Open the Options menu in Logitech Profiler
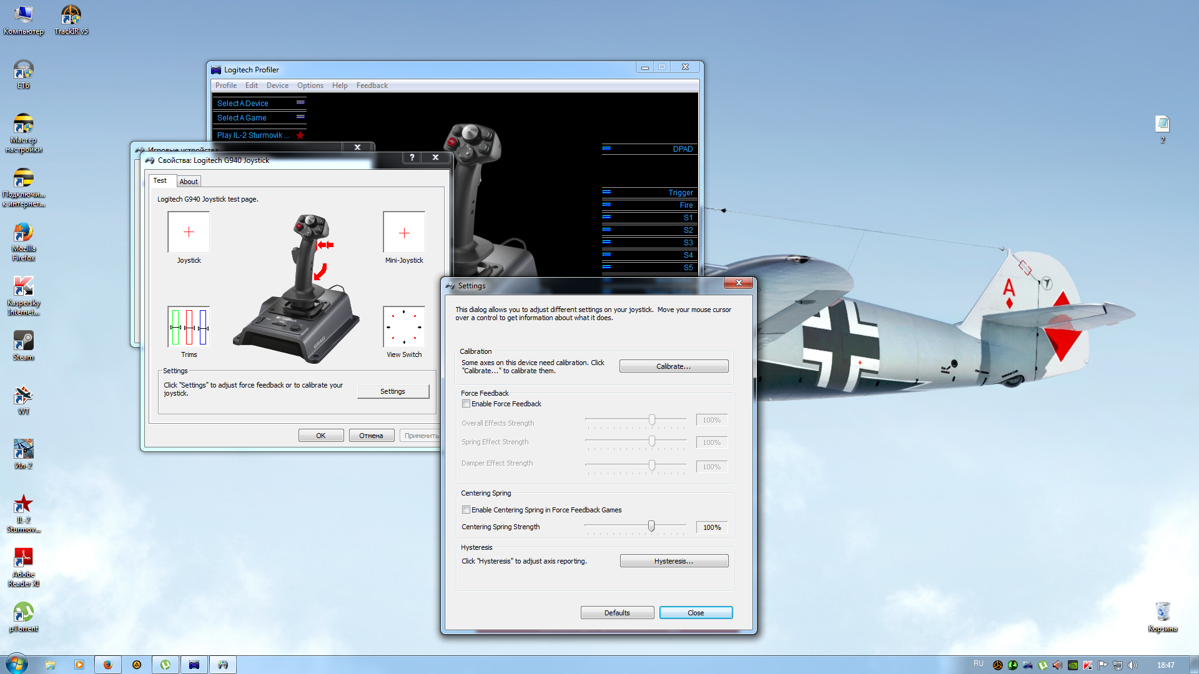Viewport: 1199px width, 674px height. [310, 85]
